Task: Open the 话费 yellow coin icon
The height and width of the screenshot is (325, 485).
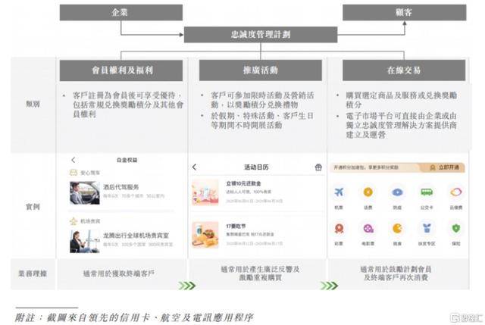Action: click(x=368, y=192)
